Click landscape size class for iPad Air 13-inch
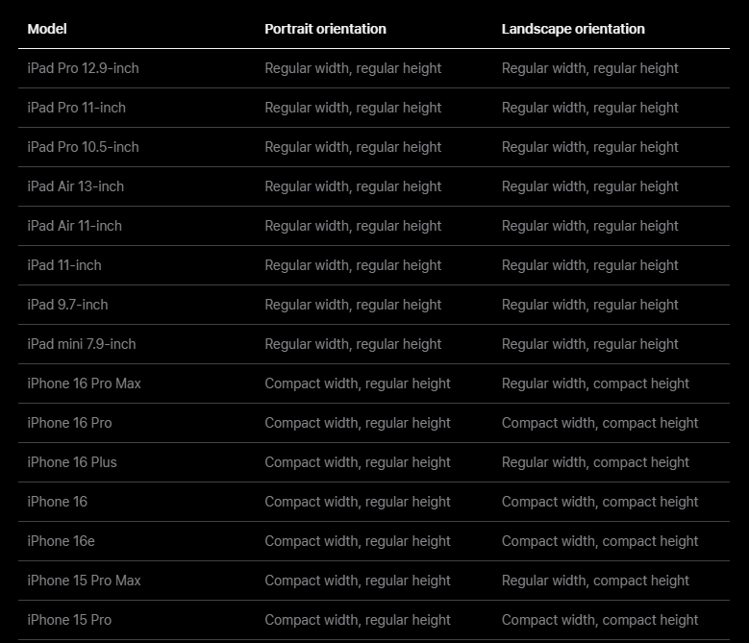This screenshot has height=643, width=749. tap(590, 186)
